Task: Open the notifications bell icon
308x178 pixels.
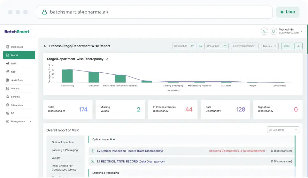Action: coord(273,31)
